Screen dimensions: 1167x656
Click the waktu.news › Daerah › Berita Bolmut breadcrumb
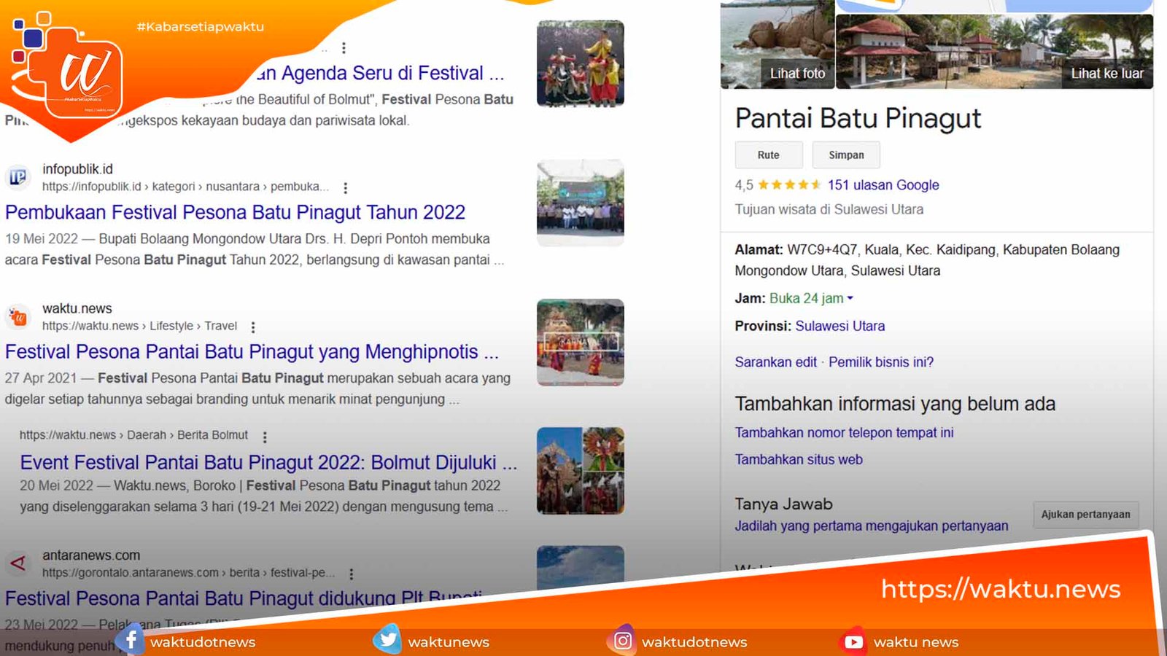click(133, 435)
